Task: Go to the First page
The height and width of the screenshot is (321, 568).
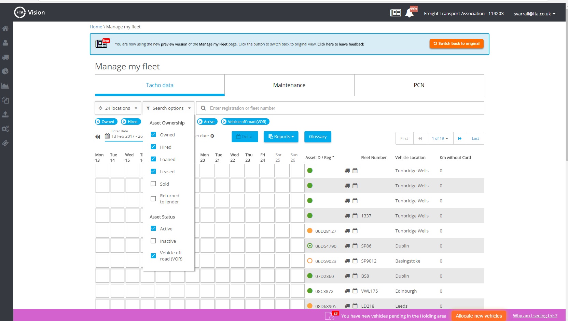Action: pyautogui.click(x=404, y=138)
